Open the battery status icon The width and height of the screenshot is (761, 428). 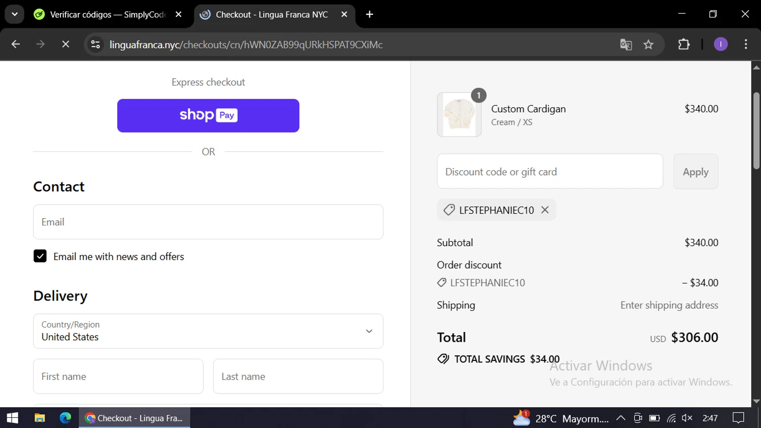(x=654, y=418)
